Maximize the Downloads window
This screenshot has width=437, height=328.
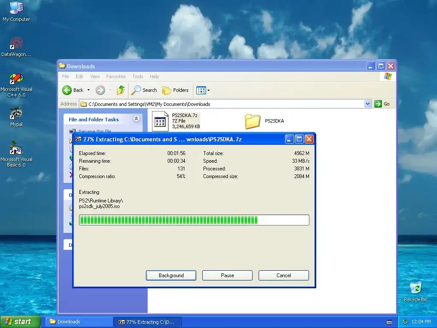click(x=381, y=66)
